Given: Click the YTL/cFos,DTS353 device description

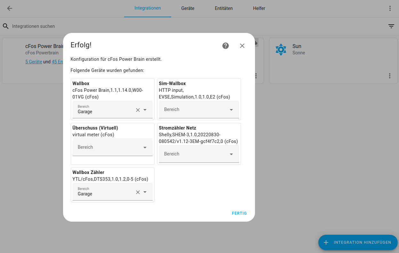Looking at the screenshot, I should click(x=110, y=179).
